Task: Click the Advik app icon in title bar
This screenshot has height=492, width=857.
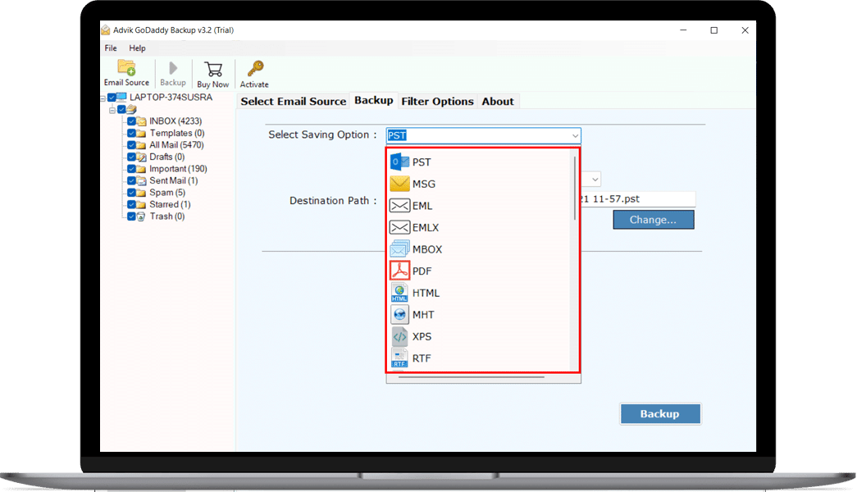Action: pyautogui.click(x=106, y=30)
